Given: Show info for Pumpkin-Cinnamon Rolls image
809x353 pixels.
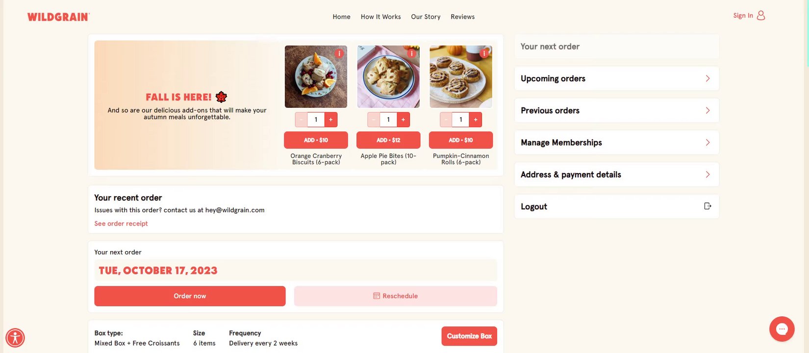Looking at the screenshot, I should [x=484, y=53].
